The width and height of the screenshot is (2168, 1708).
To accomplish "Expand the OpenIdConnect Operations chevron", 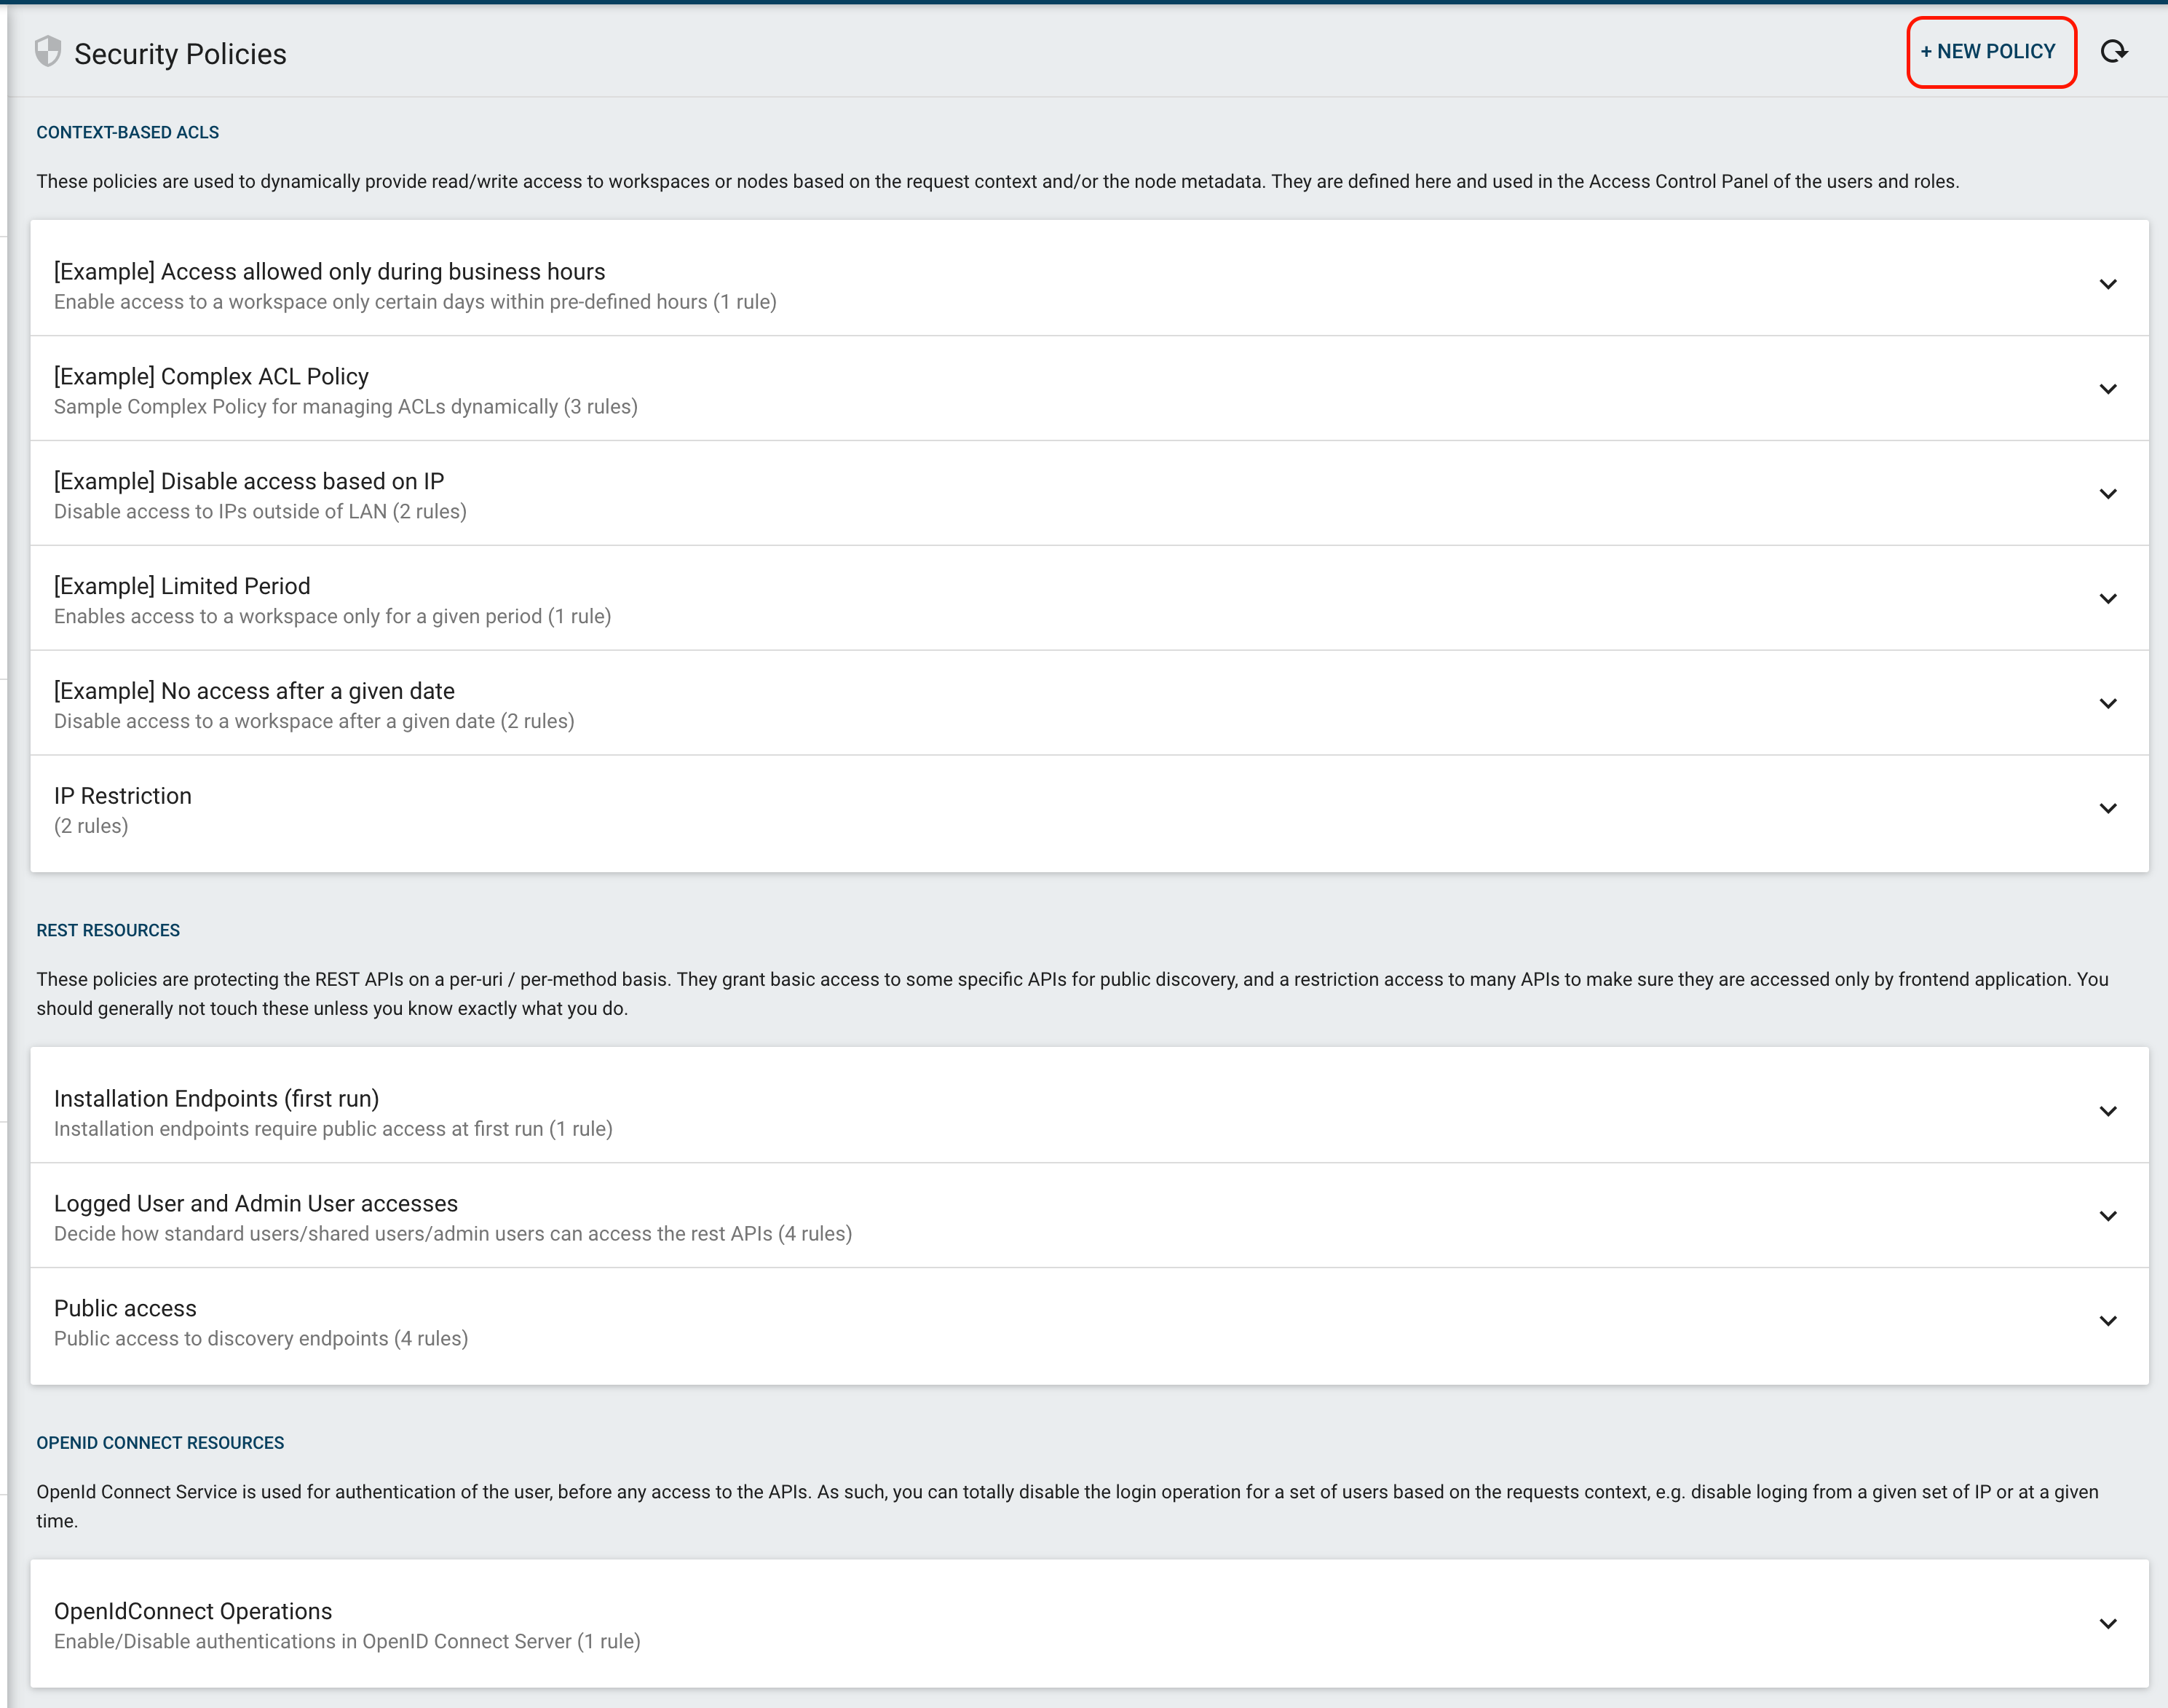I will (x=2108, y=1625).
